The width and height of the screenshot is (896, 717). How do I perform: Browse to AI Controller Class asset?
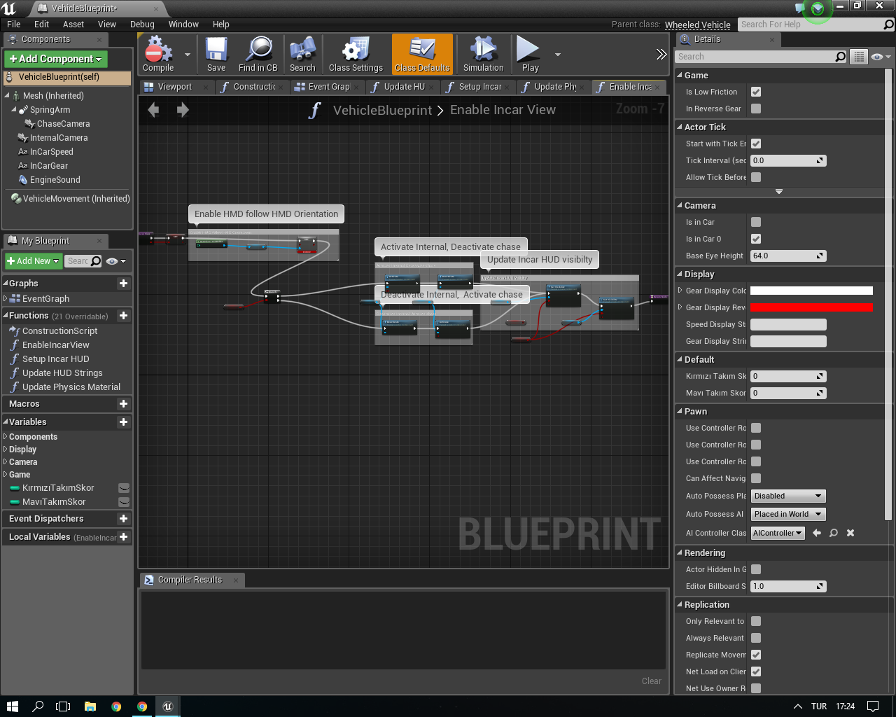click(834, 533)
